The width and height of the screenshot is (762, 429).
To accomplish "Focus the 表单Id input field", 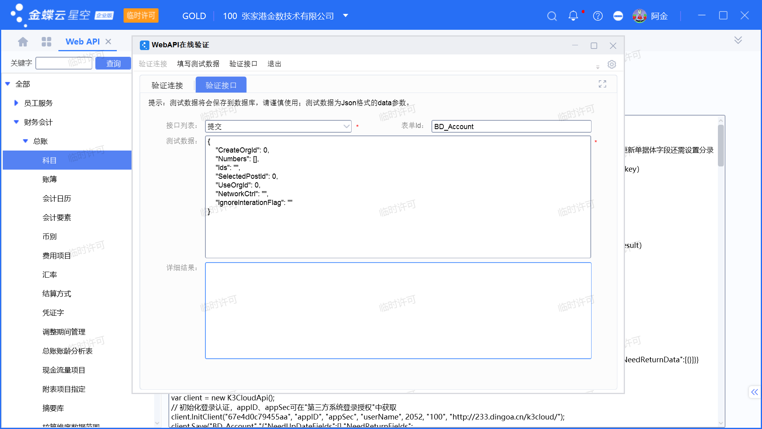I will [511, 126].
